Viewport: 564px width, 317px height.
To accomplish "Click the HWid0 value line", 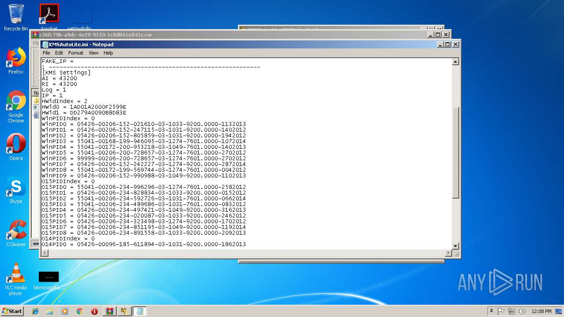I will tap(84, 107).
